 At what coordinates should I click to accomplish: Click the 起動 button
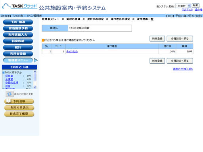pyautogui.click(x=195, y=6)
